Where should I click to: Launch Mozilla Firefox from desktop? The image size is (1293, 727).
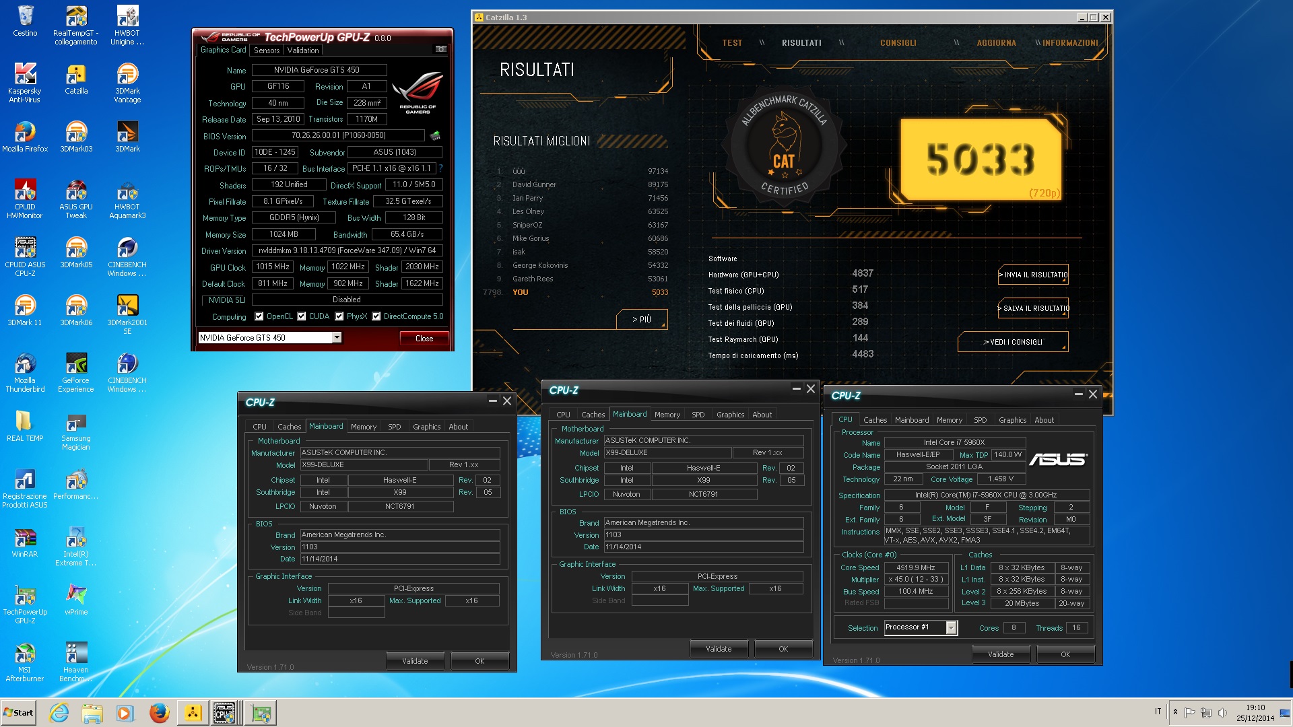(x=25, y=137)
